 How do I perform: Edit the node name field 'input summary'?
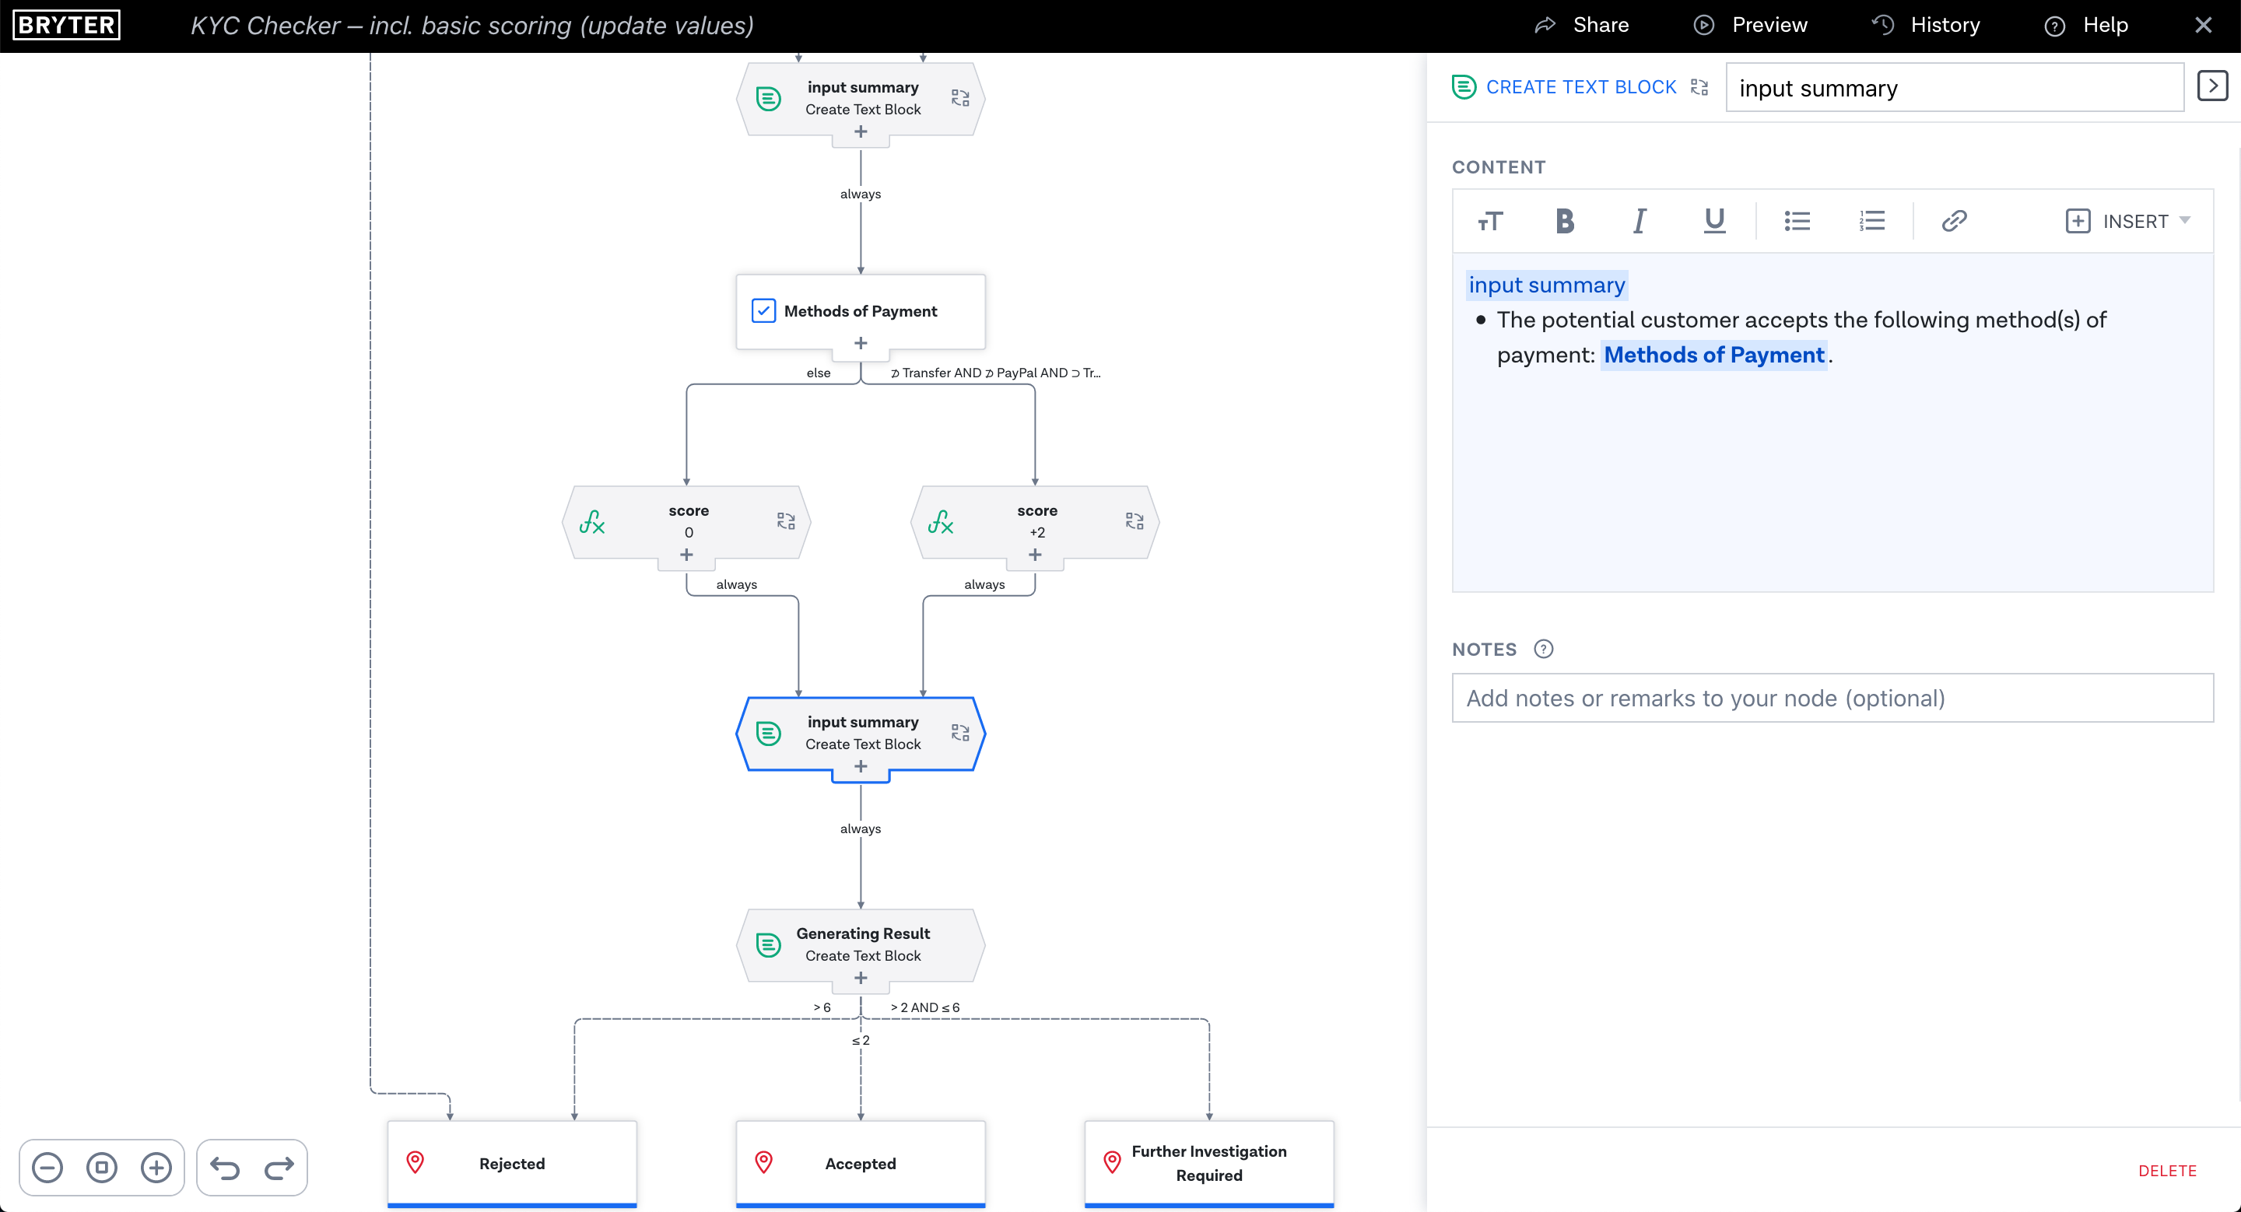pyautogui.click(x=1954, y=88)
